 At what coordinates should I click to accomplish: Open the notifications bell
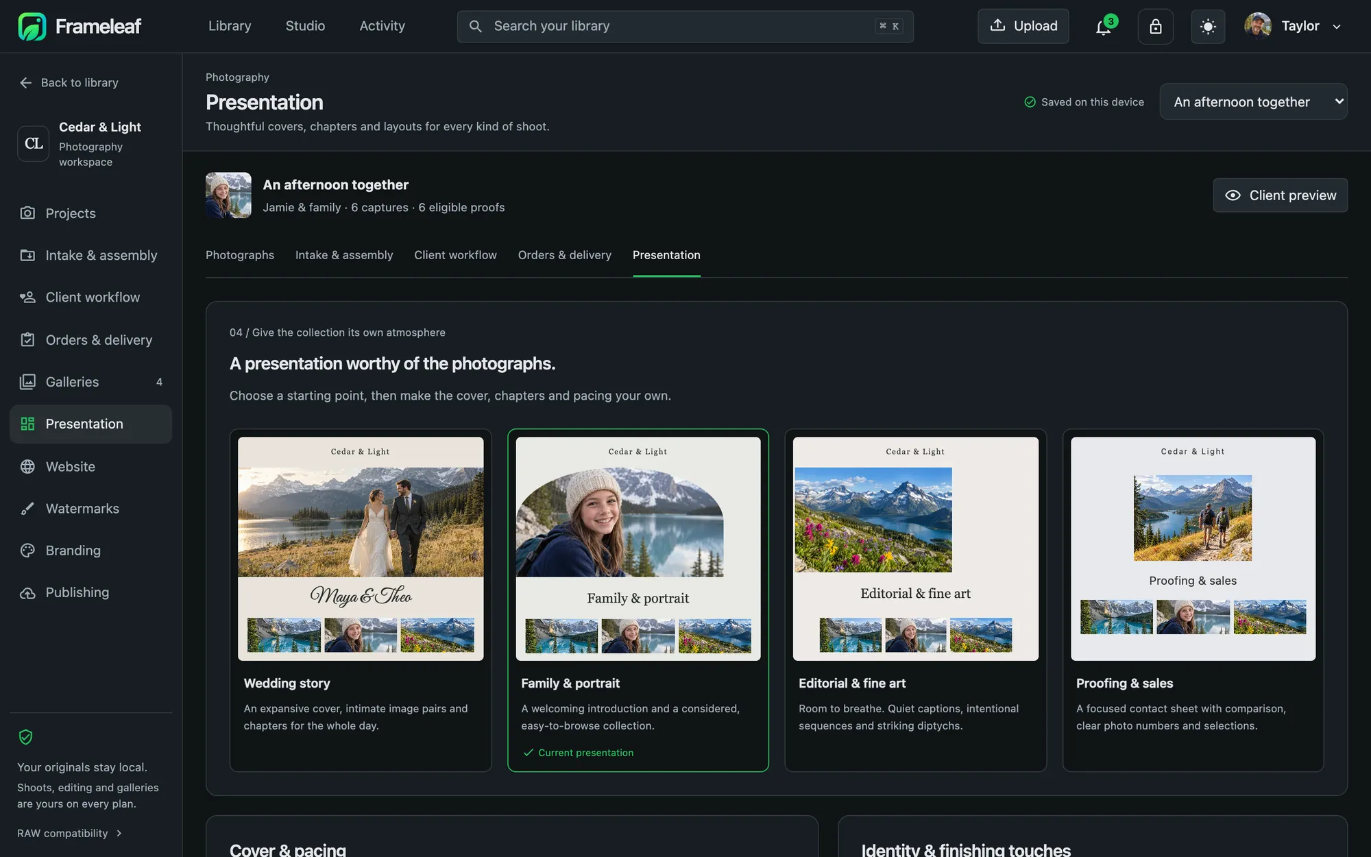point(1103,27)
